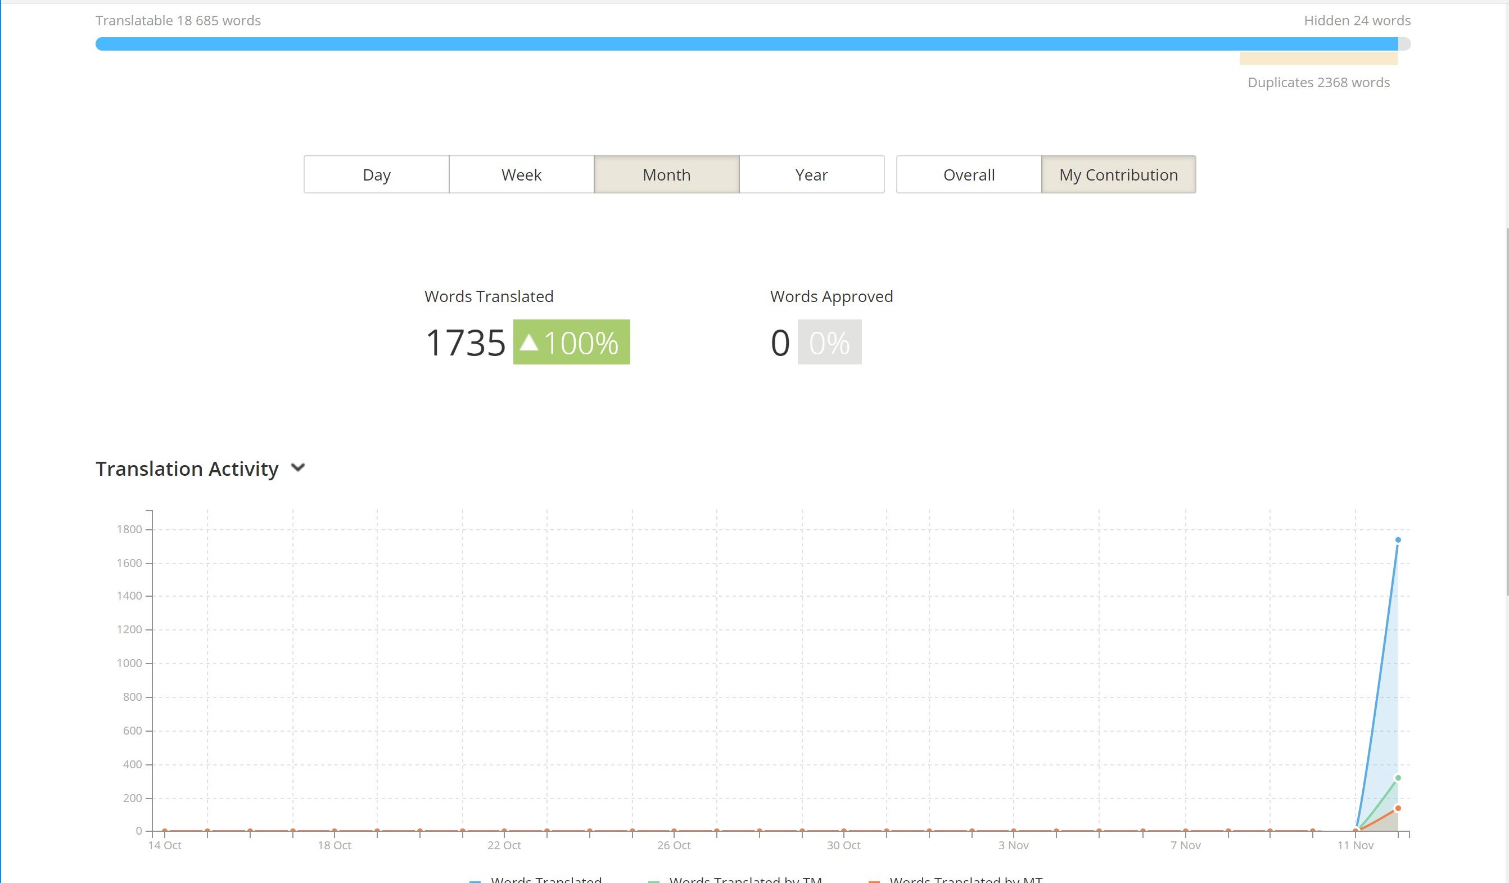Click the beige duplicates bar
The width and height of the screenshot is (1509, 883).
click(1318, 58)
